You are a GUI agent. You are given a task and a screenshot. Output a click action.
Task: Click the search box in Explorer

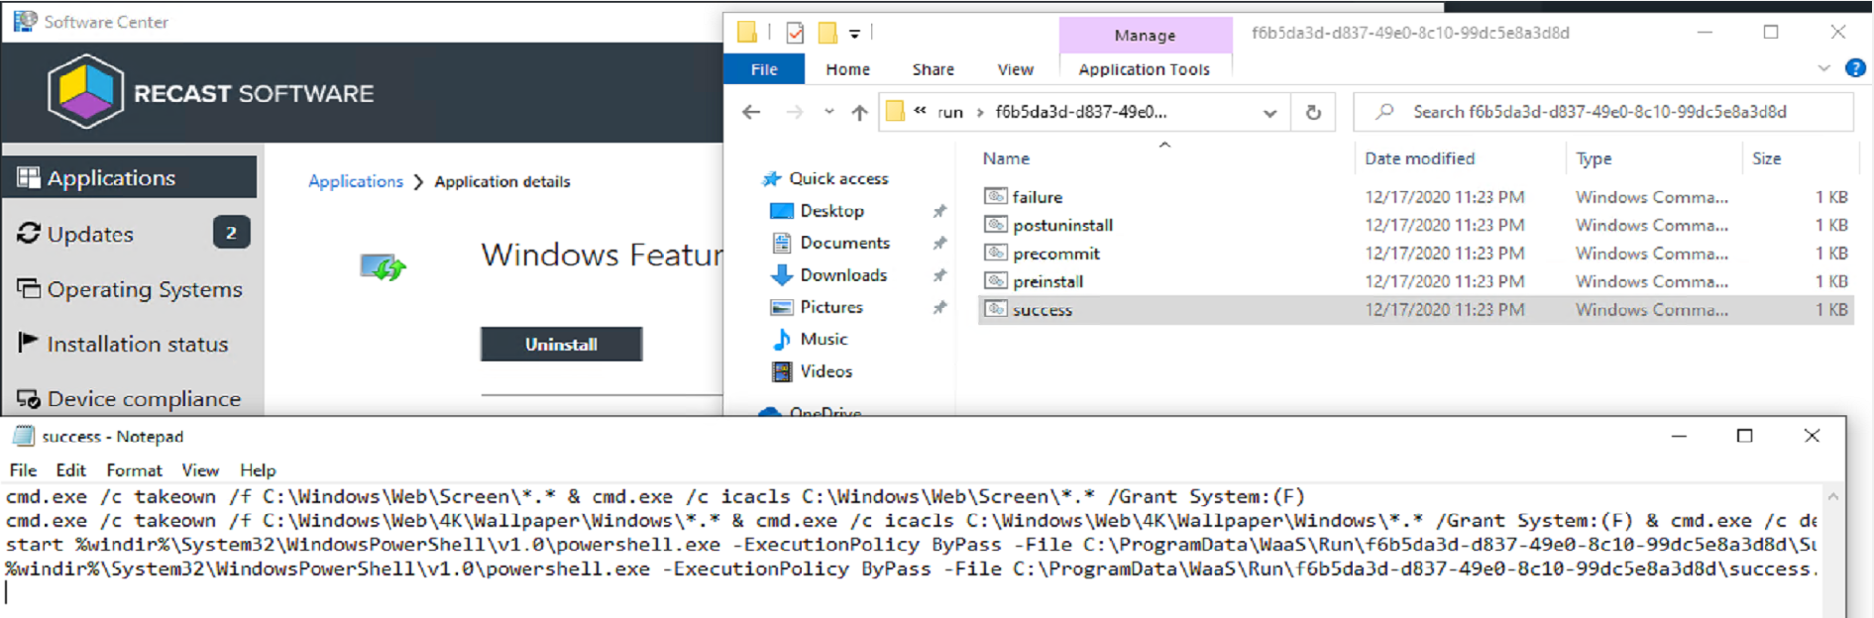pos(1603,112)
